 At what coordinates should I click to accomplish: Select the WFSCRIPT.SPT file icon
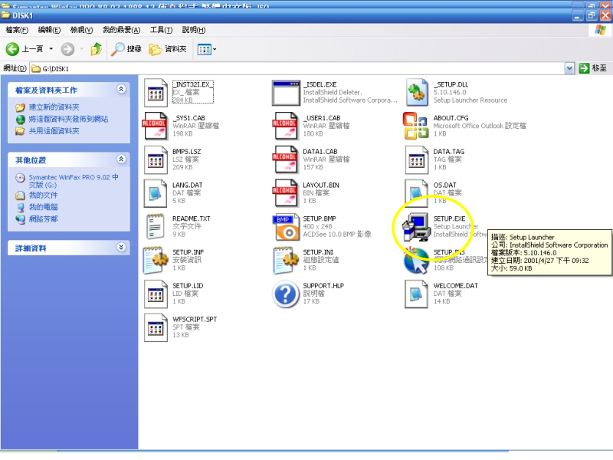(156, 327)
